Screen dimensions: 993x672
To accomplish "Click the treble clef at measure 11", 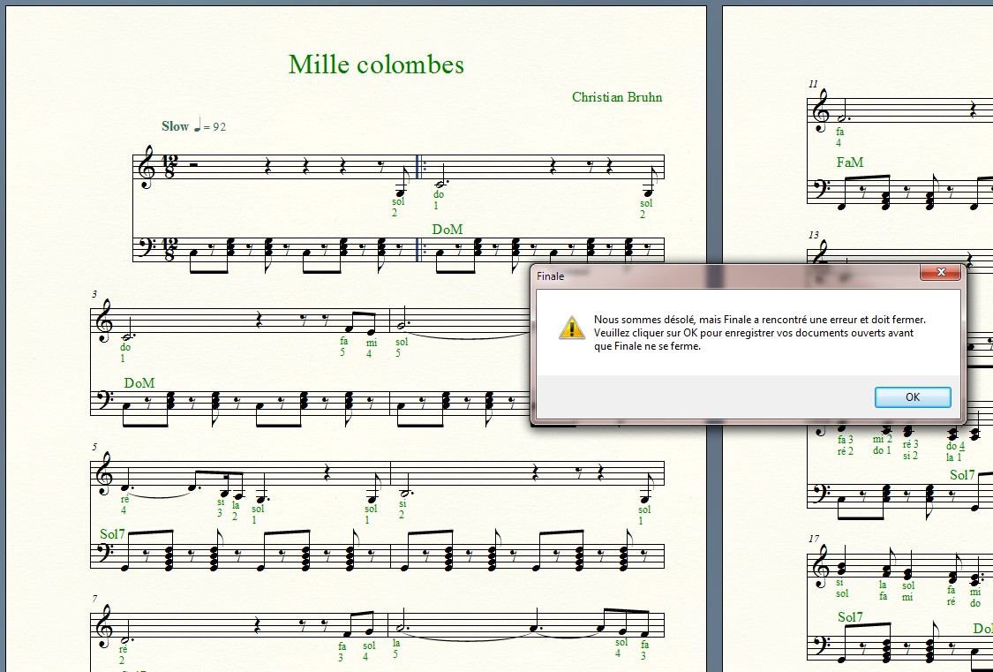I will tap(821, 110).
